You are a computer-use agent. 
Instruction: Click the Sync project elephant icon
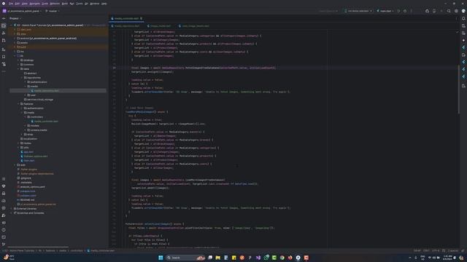(x=427, y=11)
